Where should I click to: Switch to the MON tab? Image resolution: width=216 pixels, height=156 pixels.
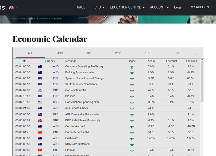[x=60, y=53]
